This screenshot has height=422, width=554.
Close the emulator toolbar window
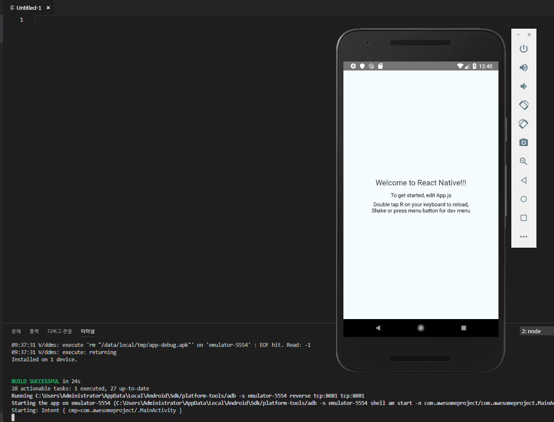[529, 35]
